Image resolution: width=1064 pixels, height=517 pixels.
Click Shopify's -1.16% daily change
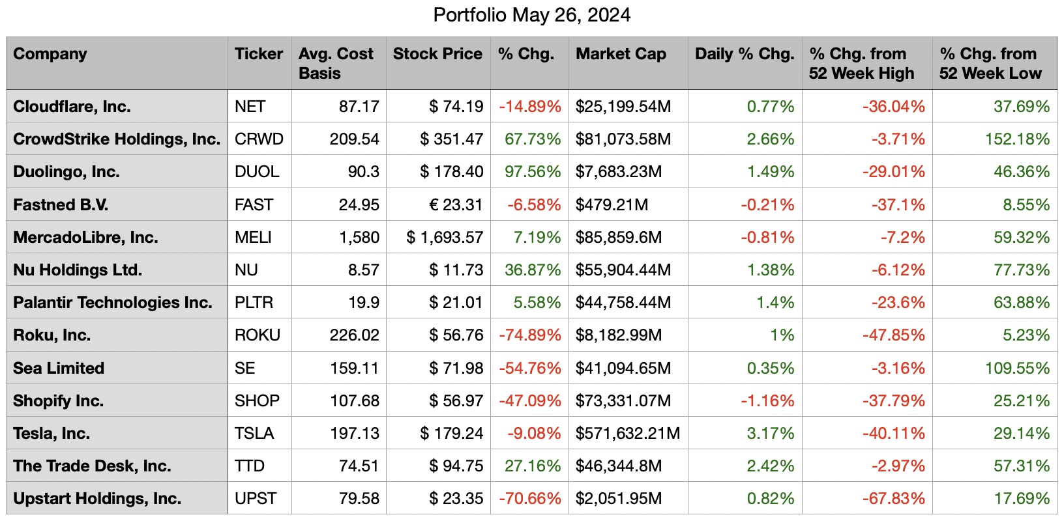[767, 401]
